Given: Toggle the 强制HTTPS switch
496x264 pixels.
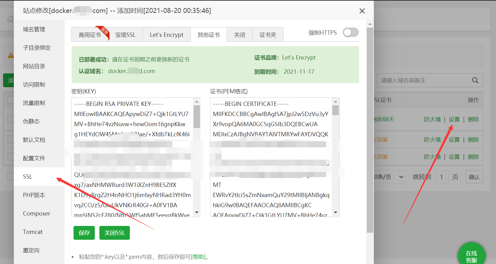Looking at the screenshot, I should (x=351, y=33).
